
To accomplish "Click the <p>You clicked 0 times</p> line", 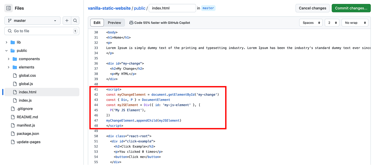I will click(x=138, y=152).
